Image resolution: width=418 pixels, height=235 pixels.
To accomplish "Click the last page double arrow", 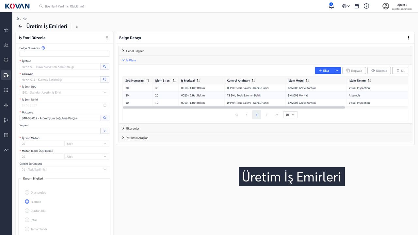I will [x=277, y=115].
